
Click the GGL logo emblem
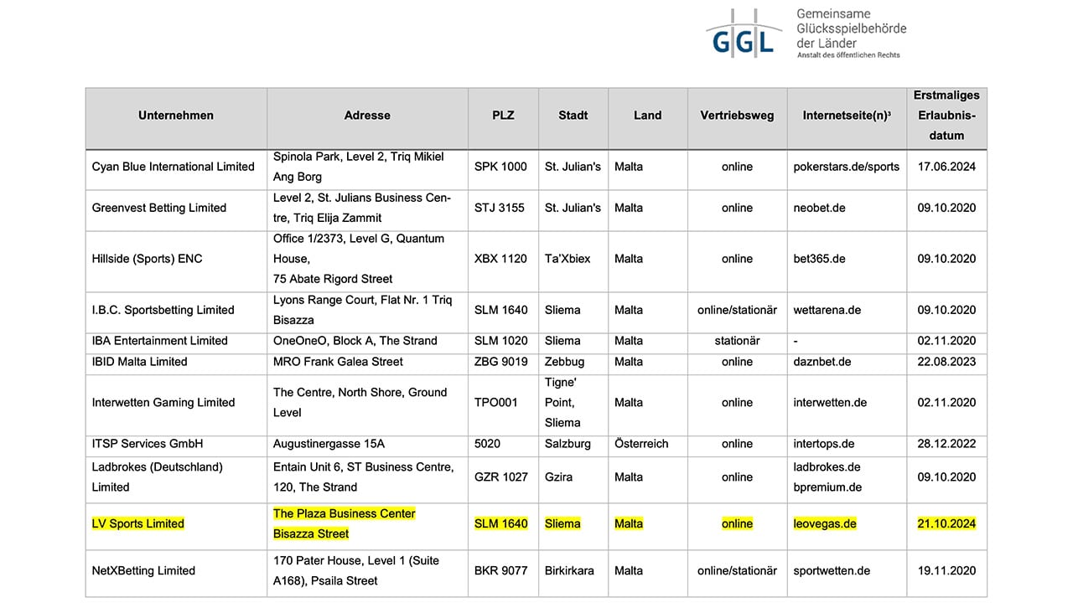744,33
